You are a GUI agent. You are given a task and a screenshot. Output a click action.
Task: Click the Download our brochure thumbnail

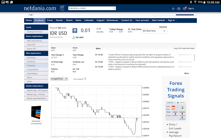point(36,112)
